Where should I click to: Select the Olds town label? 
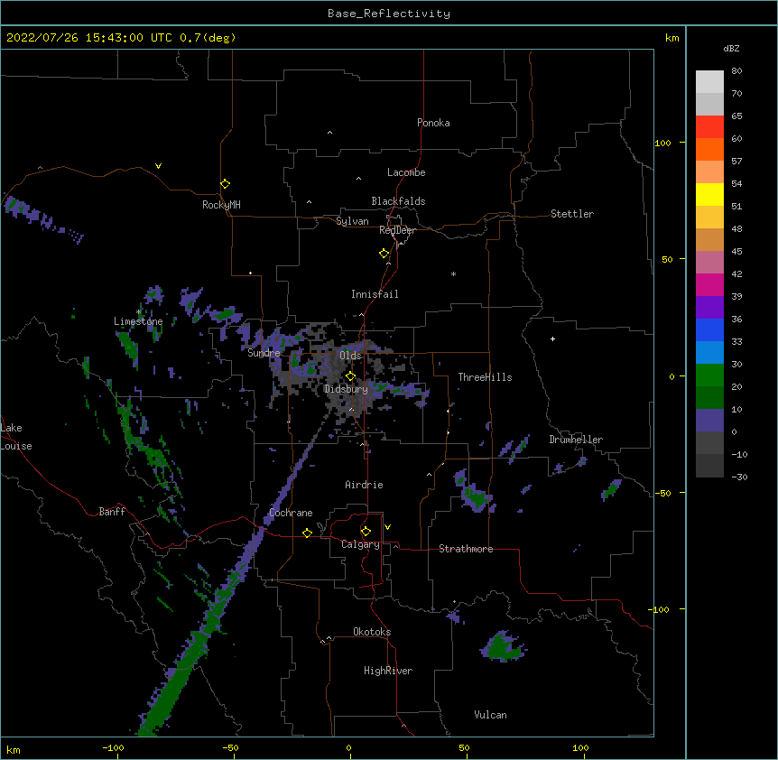(x=350, y=356)
